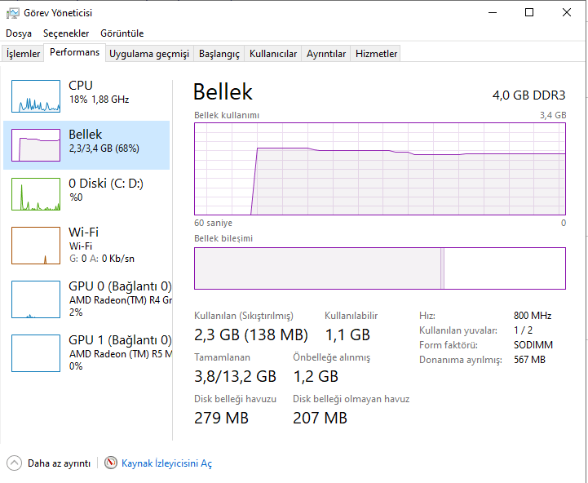Switch to the Uygulama geçmişi tab
588x483 pixels.
click(x=149, y=54)
